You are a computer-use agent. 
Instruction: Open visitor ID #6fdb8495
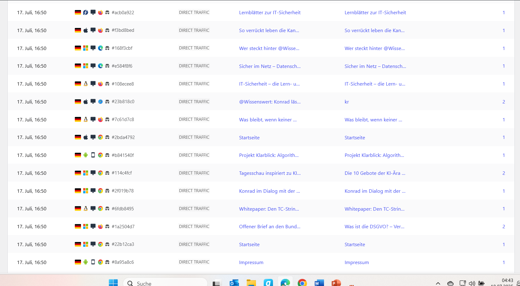pos(123,209)
